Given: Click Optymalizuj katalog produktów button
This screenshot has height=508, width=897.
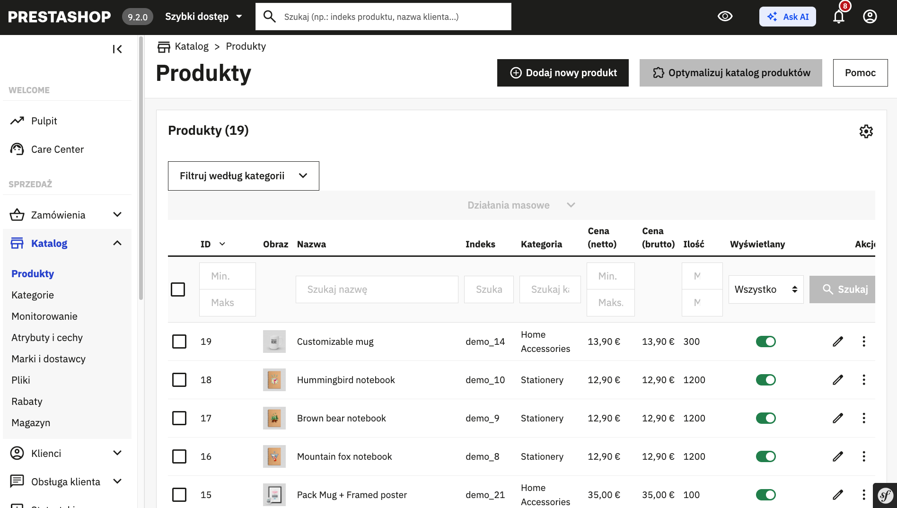Looking at the screenshot, I should point(731,73).
